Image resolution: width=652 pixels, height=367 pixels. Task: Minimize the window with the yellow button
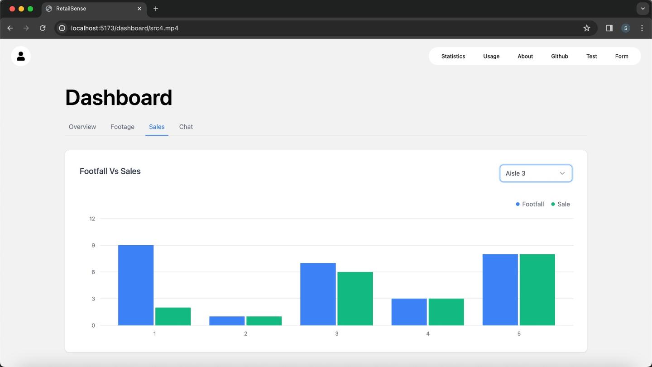click(21, 9)
